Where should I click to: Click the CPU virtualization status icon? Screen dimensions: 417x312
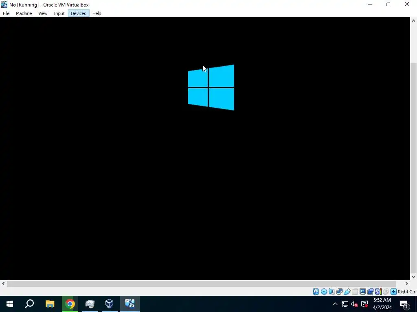(378, 292)
